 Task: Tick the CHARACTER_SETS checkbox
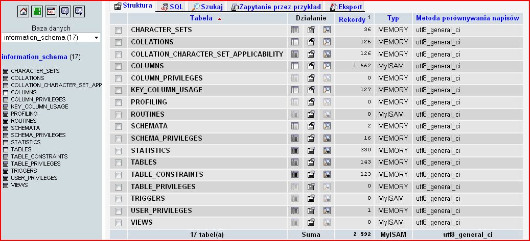click(118, 31)
